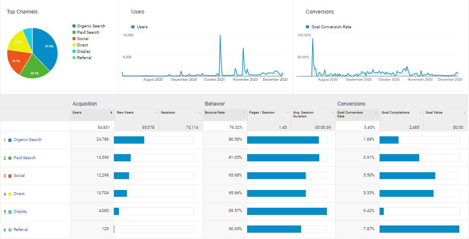
Task: Click the blue Organic Search square in pie legend
Action: coord(74,26)
